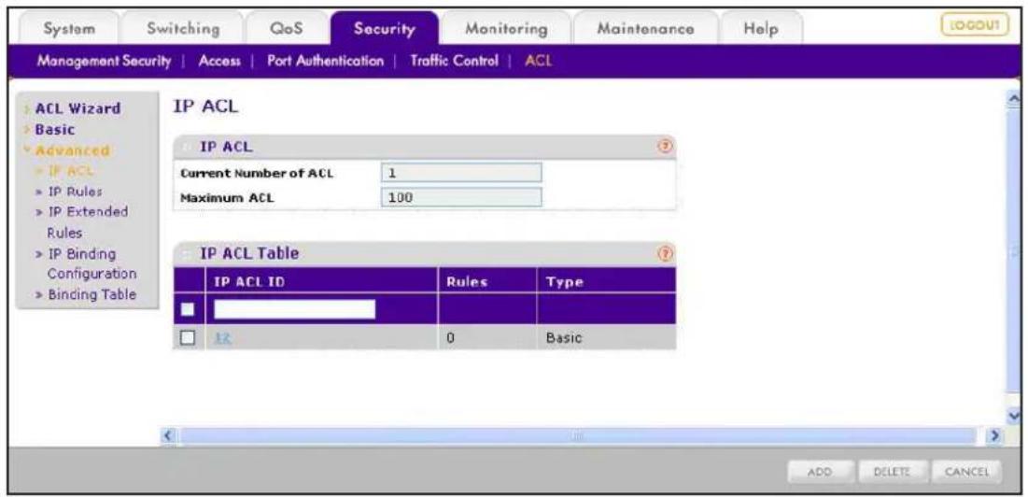Click the Maximum ACL field

click(x=461, y=197)
